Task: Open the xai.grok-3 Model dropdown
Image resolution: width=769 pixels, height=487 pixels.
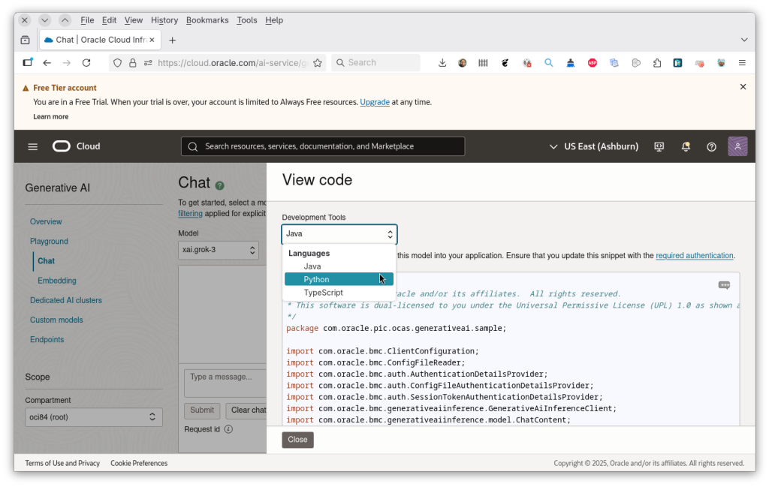Action: coord(219,251)
